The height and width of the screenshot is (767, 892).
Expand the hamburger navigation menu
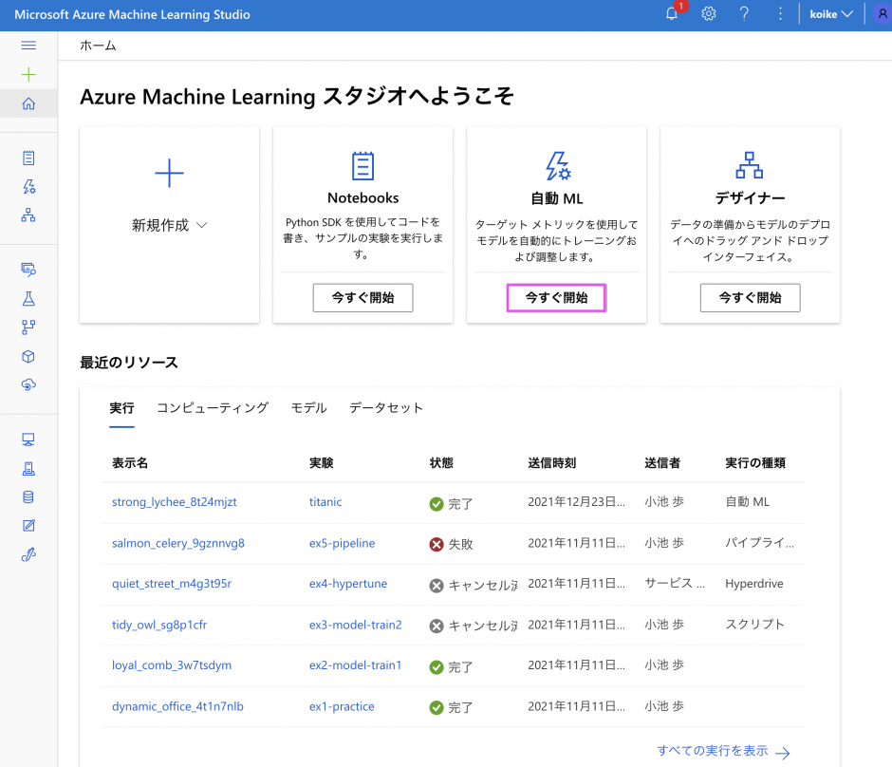coord(28,46)
